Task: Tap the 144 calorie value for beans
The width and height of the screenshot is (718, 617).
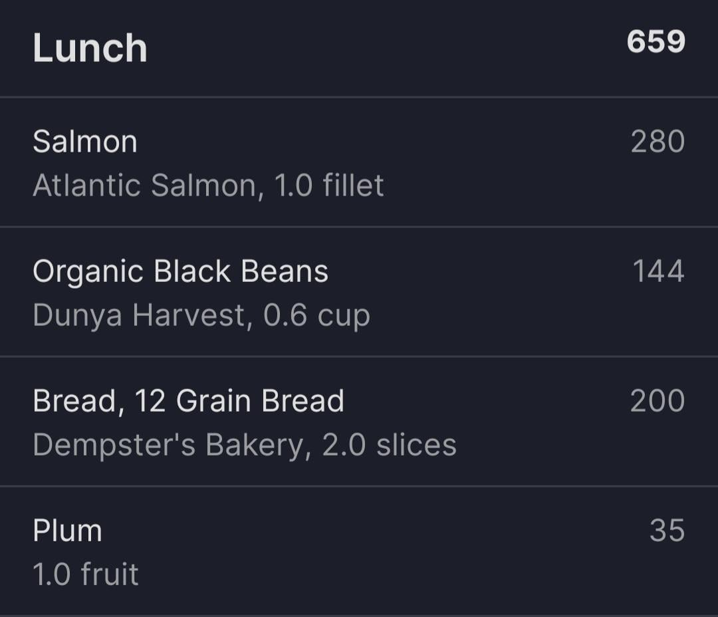Action: point(658,271)
